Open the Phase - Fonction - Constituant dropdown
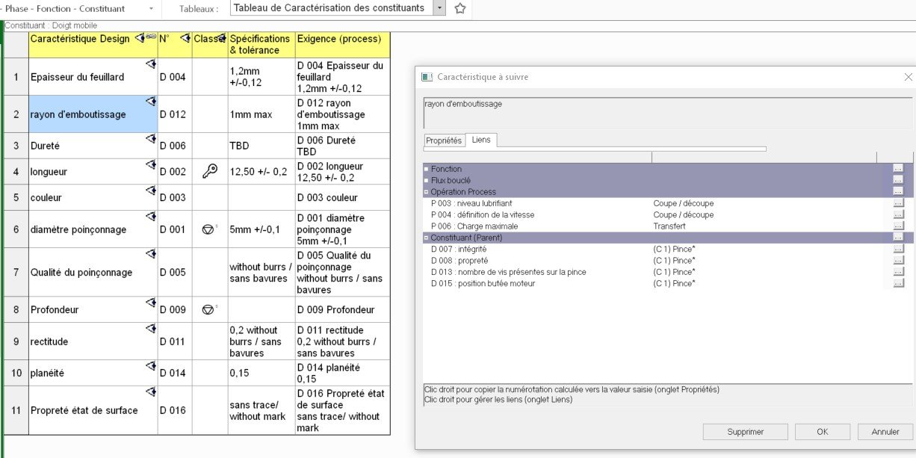Screen dimensions: 916x458 click(x=152, y=9)
